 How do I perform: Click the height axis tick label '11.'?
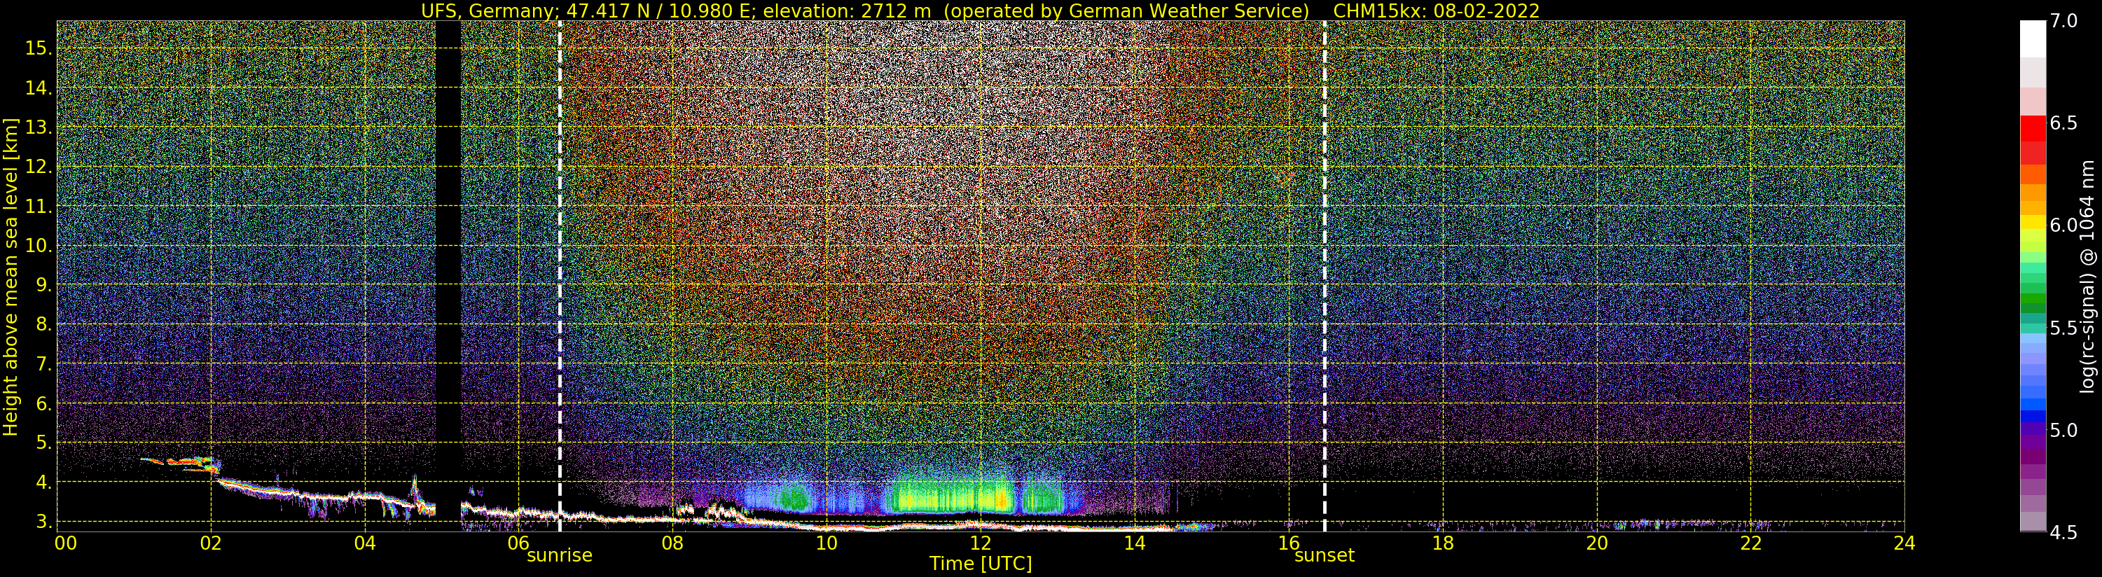click(x=38, y=207)
